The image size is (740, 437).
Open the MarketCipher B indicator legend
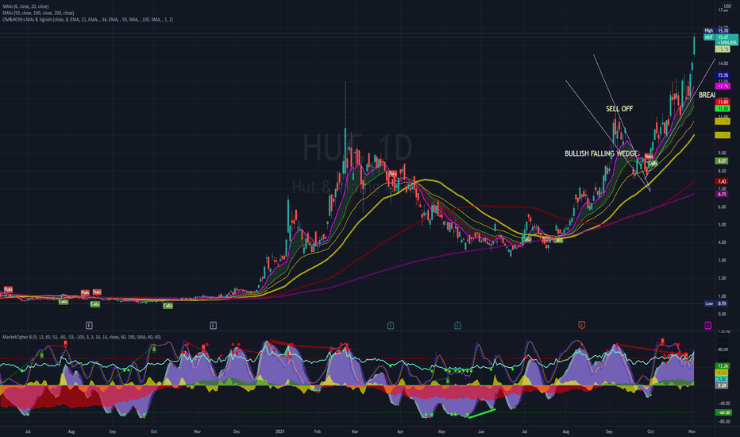(82, 337)
